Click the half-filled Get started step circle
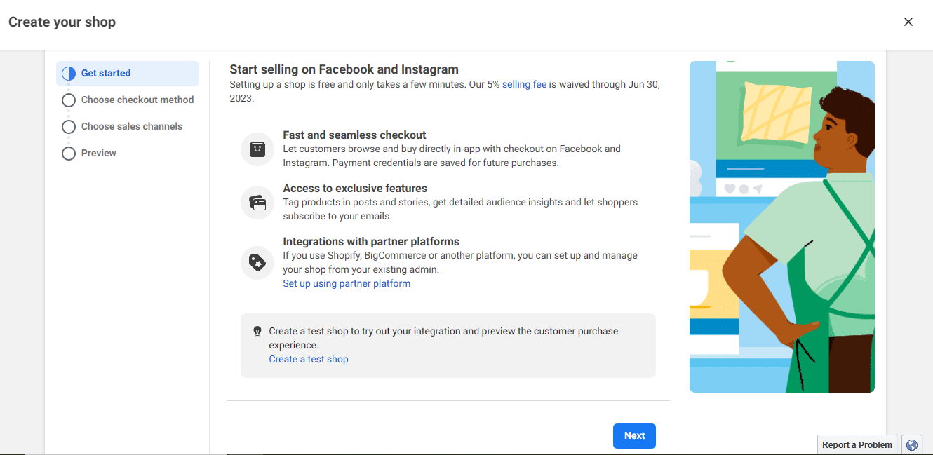933x455 pixels. tap(69, 74)
